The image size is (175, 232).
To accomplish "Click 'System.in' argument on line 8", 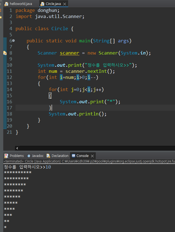I will click(x=133, y=53).
